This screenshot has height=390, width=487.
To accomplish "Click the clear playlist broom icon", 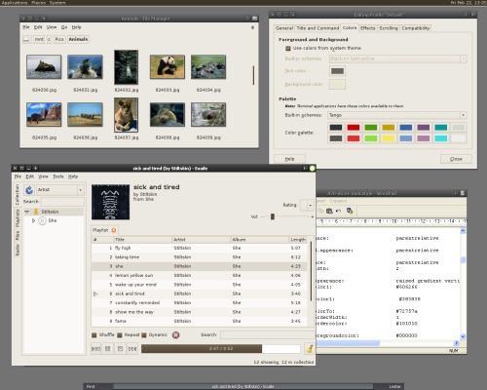I will [x=310, y=349].
